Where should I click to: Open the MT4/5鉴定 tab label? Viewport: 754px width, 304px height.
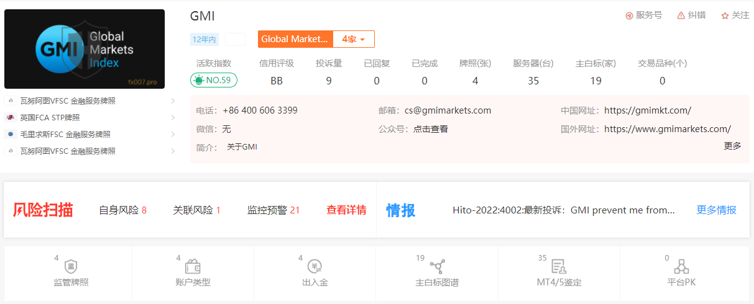pyautogui.click(x=559, y=283)
